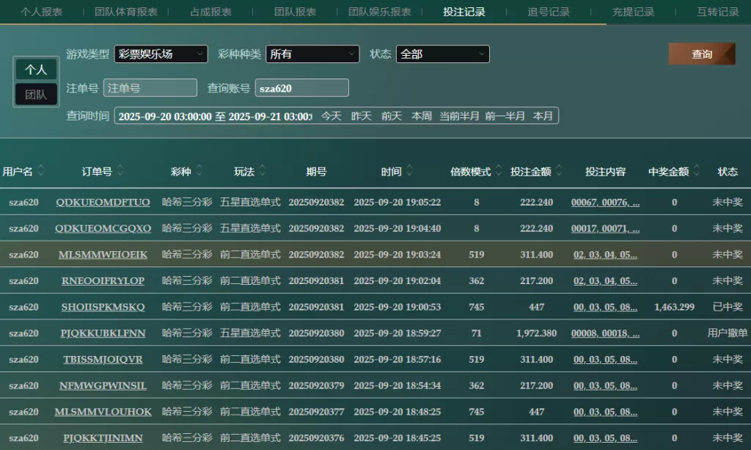Open order link SHOIISPKMSKQ
Screen dimensions: 751x450
point(103,307)
